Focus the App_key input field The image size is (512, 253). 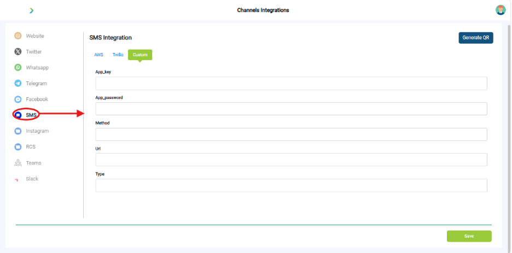[291, 84]
